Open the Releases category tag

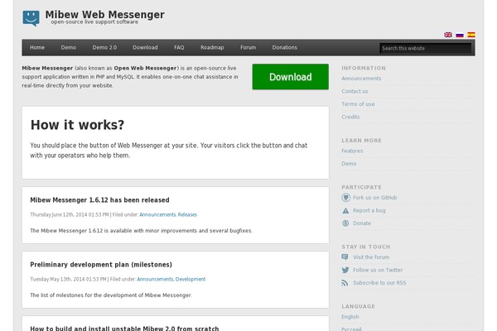coord(187,215)
